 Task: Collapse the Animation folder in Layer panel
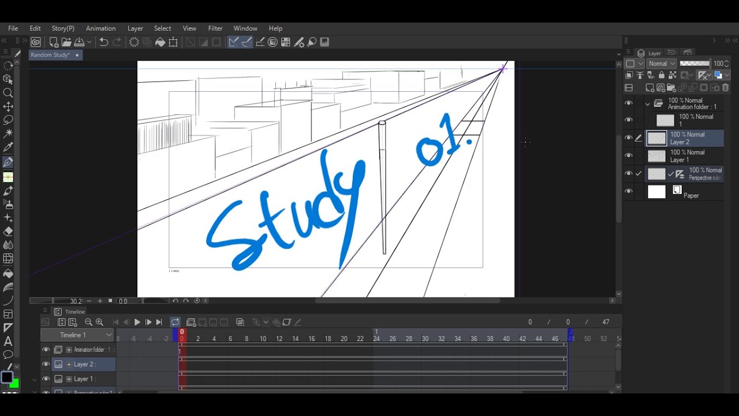[648, 104]
